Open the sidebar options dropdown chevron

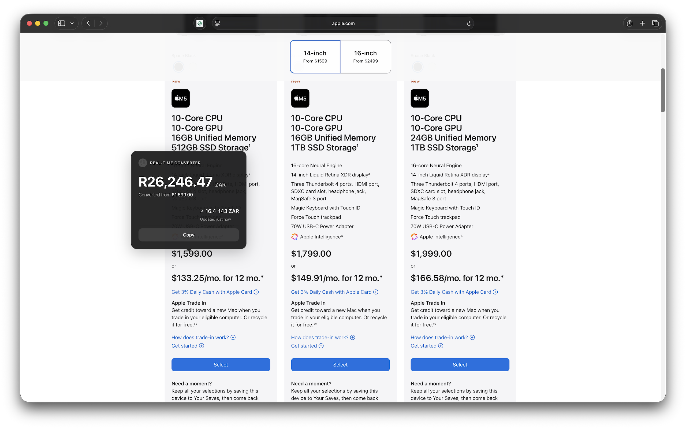point(72,23)
